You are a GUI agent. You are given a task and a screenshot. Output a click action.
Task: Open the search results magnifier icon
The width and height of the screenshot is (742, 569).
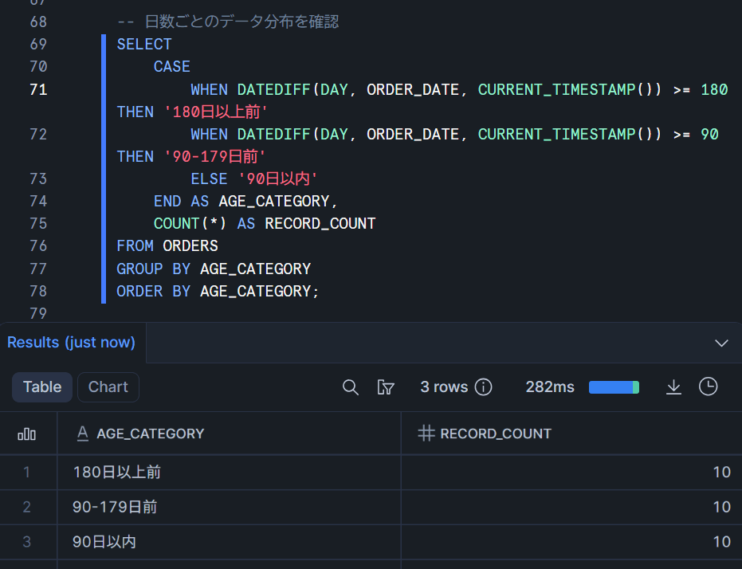350,387
